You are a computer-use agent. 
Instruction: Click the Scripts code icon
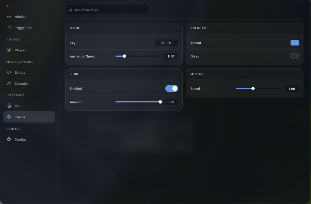9,73
